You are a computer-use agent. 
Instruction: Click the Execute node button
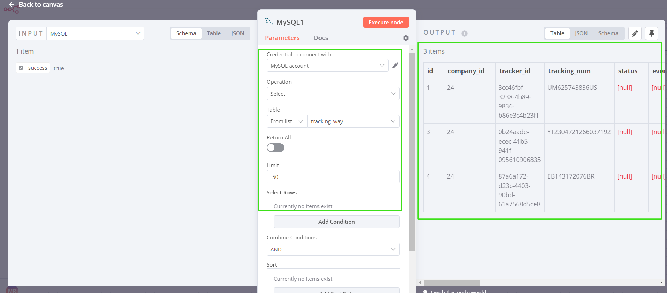pos(386,22)
